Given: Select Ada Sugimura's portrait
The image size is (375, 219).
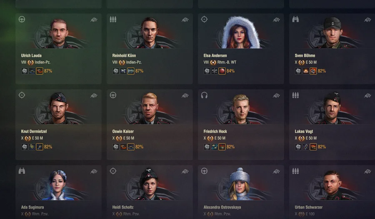Looking at the screenshot, I should coord(57,185).
